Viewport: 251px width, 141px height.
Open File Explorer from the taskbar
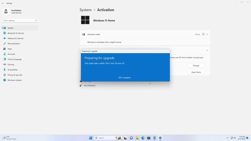coord(137,138)
